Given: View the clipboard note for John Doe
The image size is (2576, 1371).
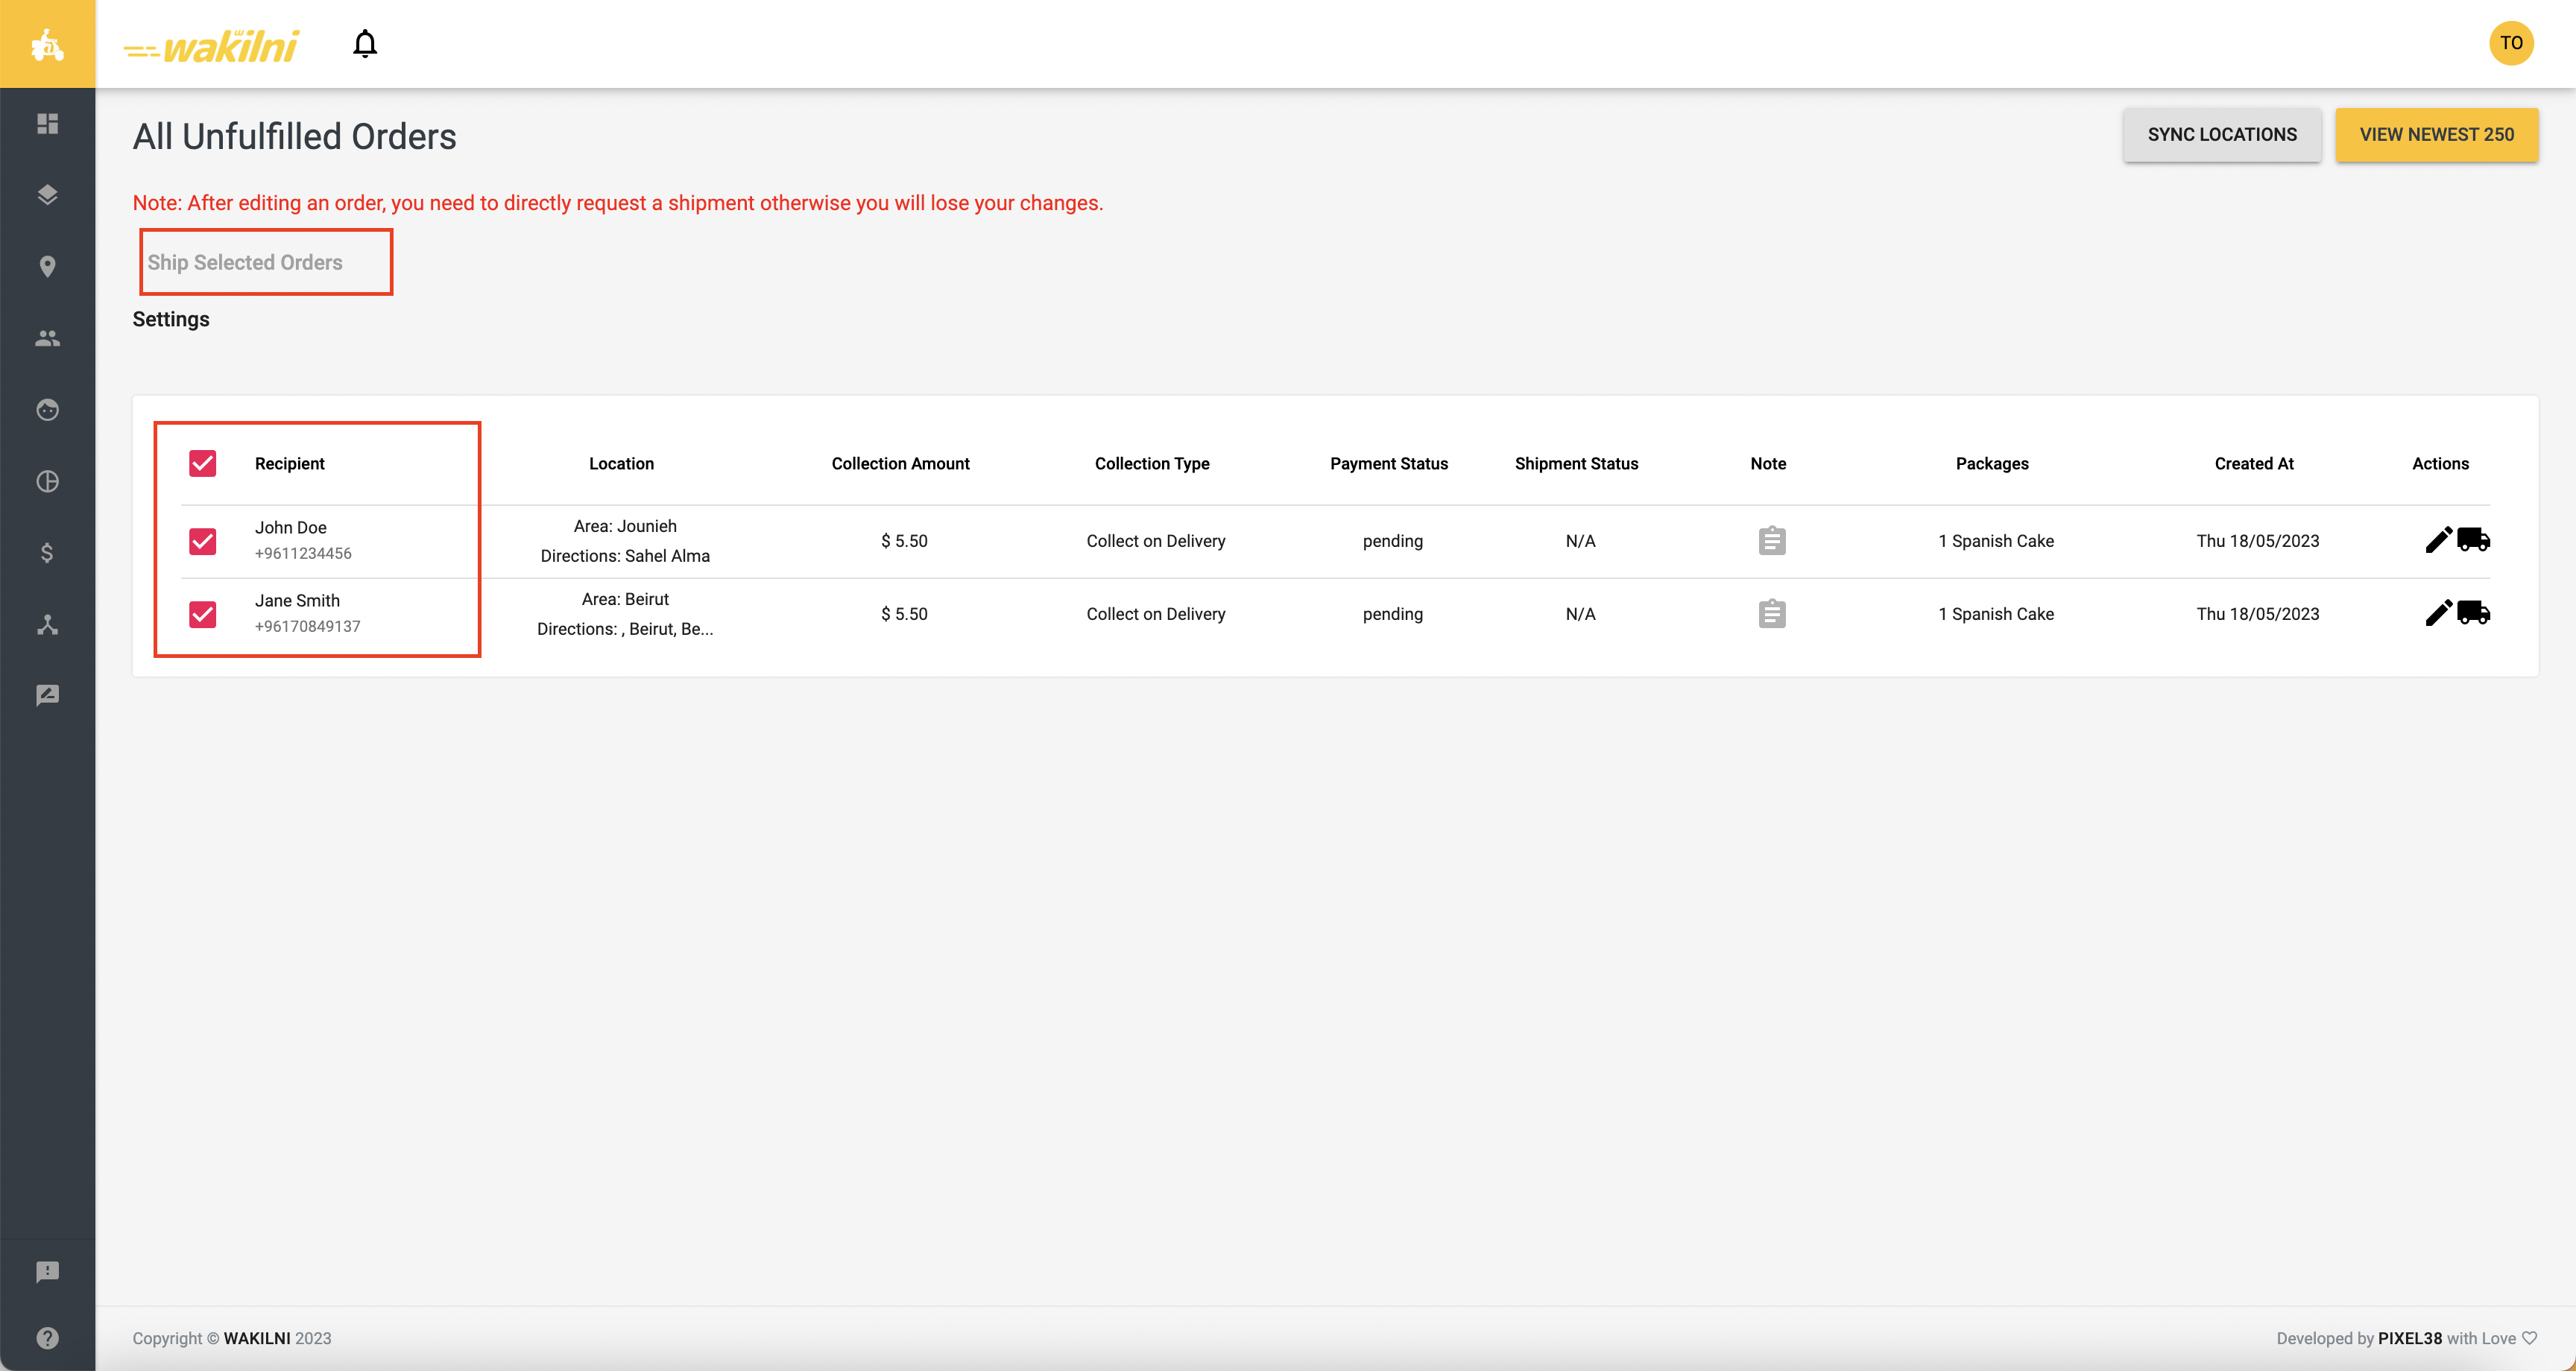Looking at the screenshot, I should tap(1771, 541).
